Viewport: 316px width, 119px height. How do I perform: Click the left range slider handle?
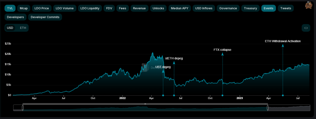coord(23,108)
